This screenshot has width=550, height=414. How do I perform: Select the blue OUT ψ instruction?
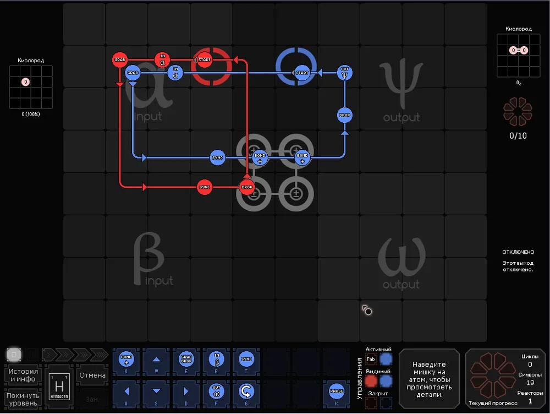coord(344,73)
